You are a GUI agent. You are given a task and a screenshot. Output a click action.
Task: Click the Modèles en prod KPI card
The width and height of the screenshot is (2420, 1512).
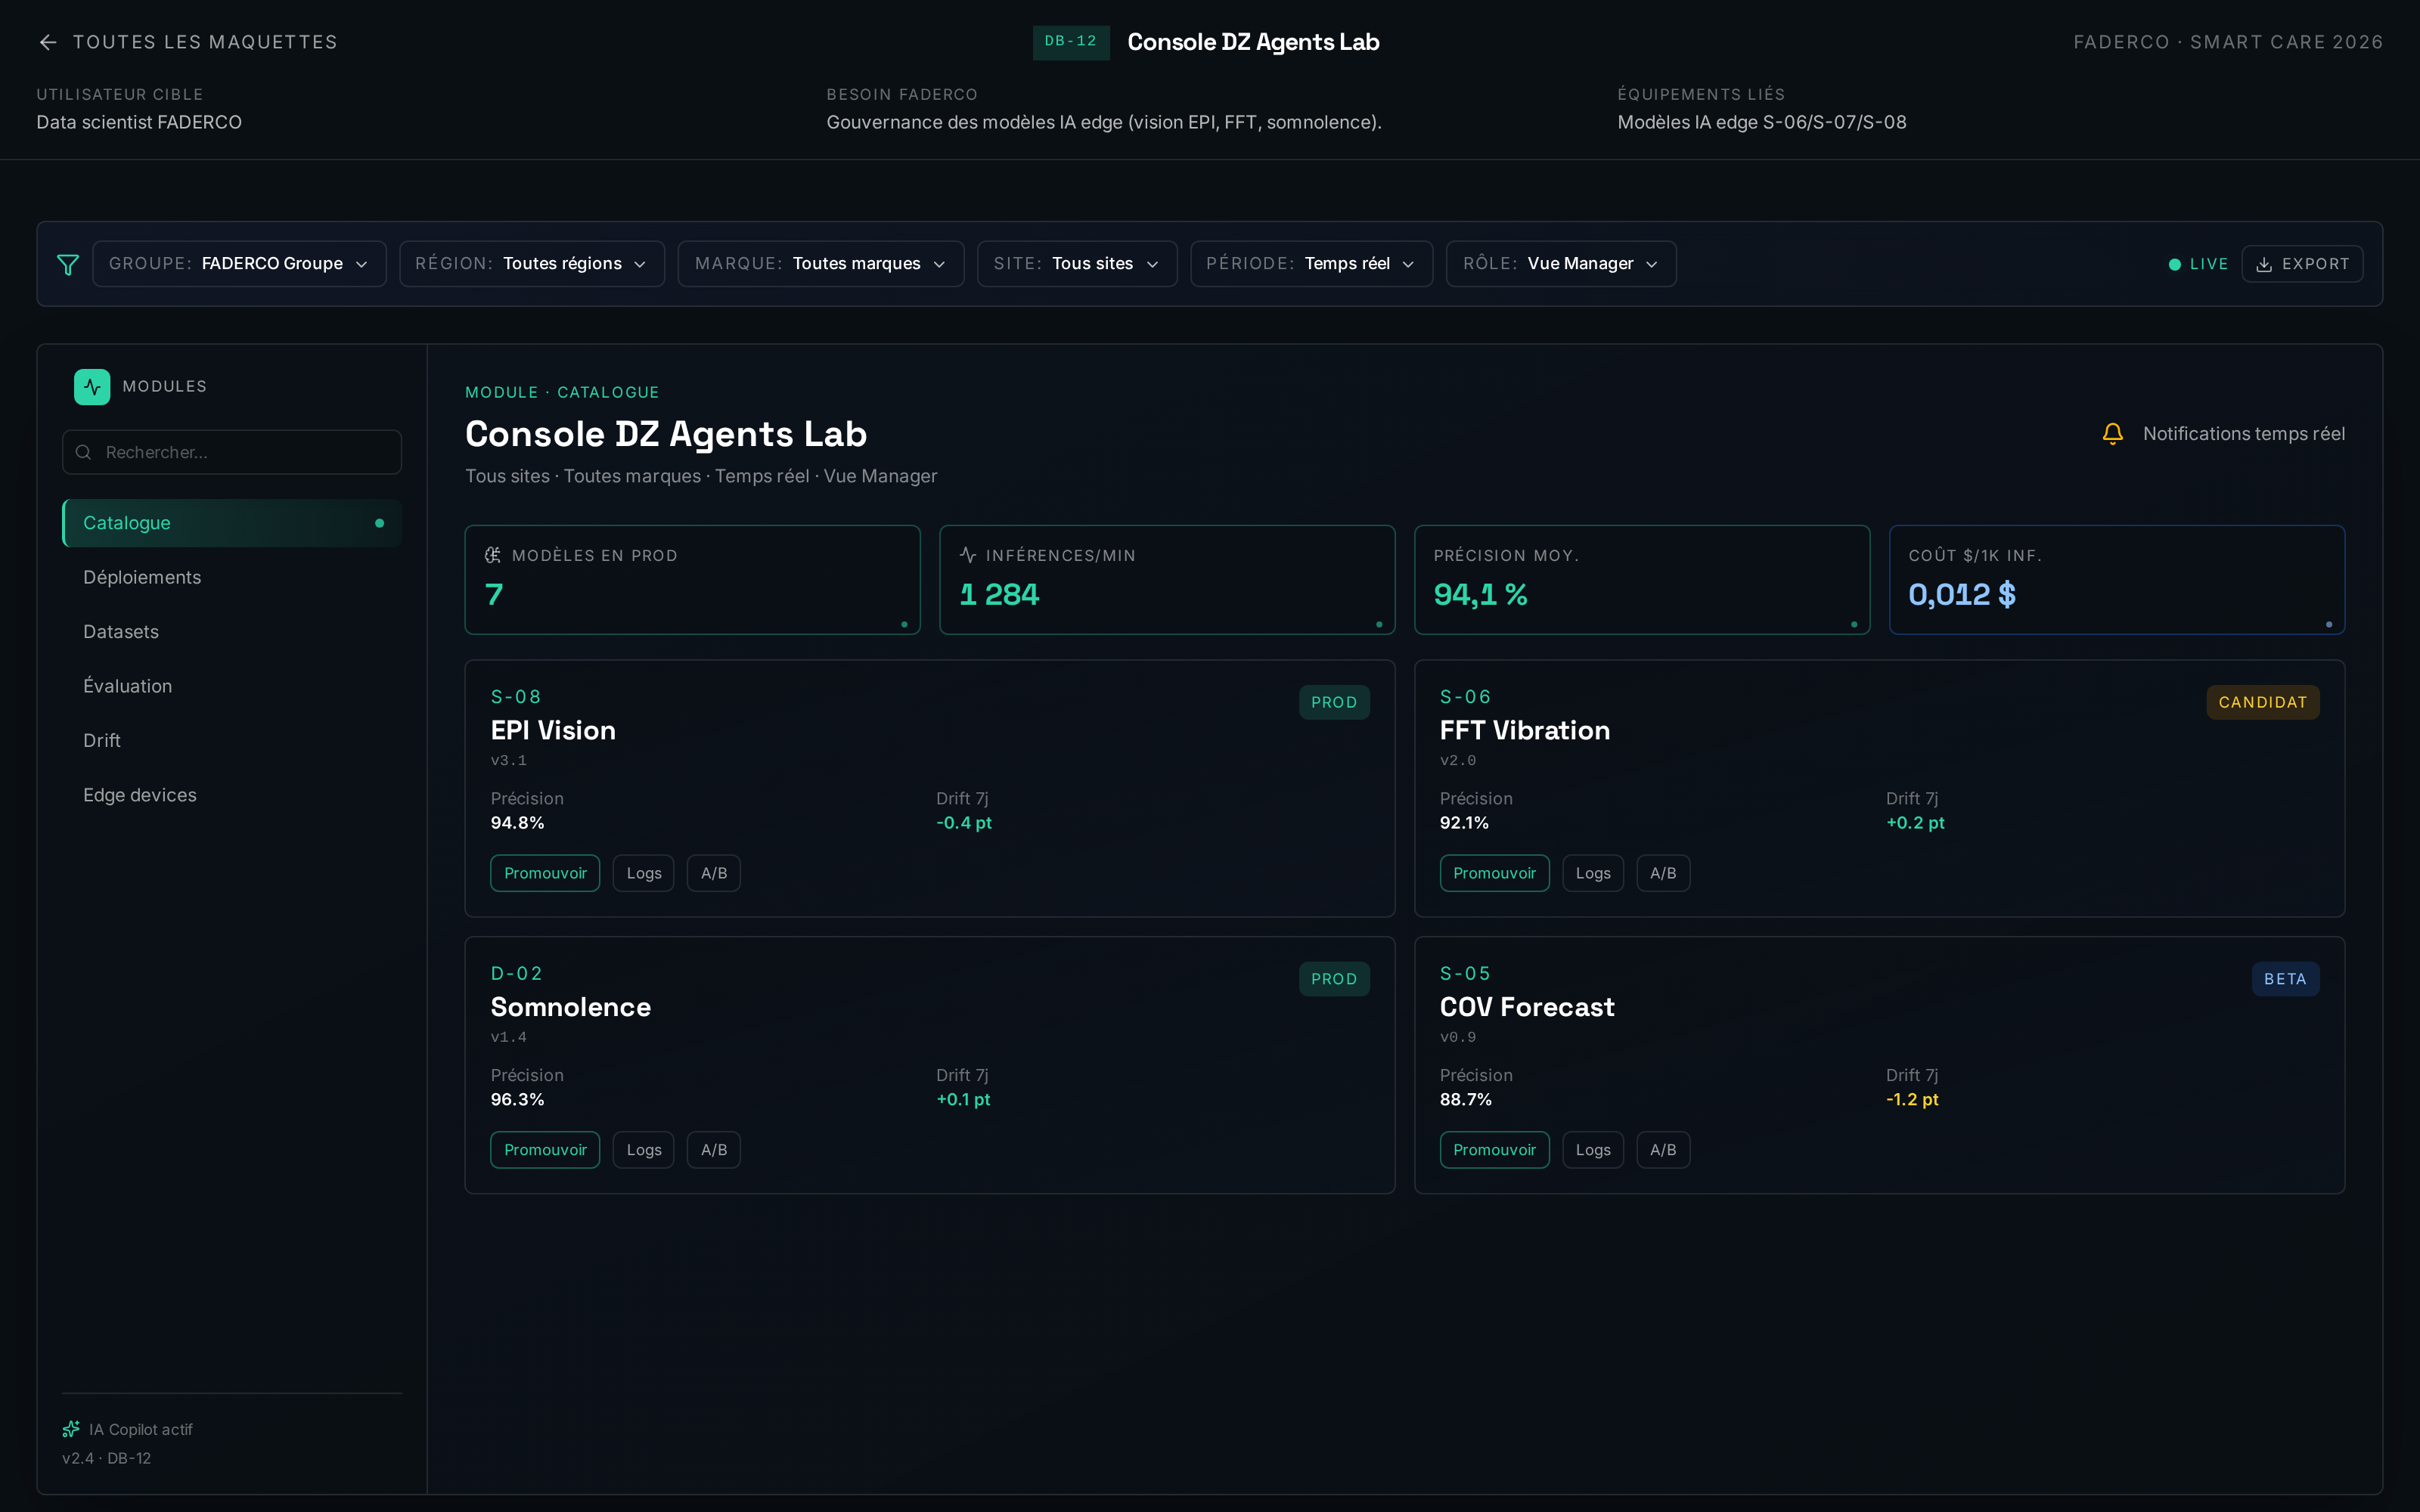coord(692,580)
